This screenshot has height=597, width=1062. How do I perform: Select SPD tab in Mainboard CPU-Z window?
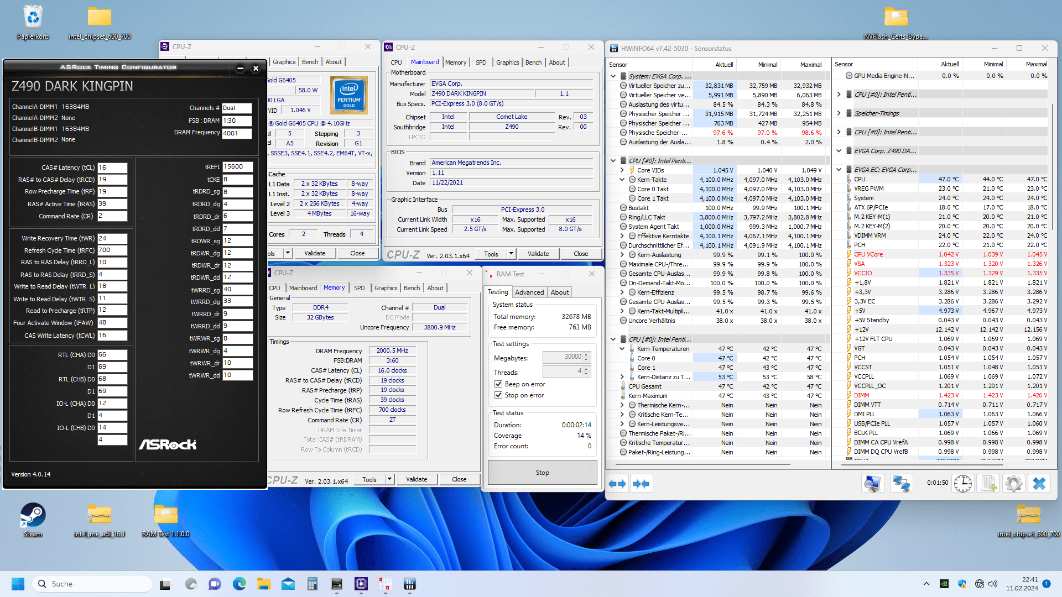[481, 62]
